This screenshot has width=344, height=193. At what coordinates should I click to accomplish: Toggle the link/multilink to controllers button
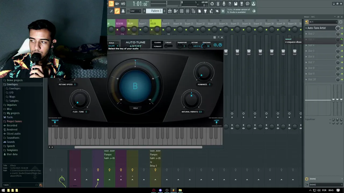pos(117,11)
